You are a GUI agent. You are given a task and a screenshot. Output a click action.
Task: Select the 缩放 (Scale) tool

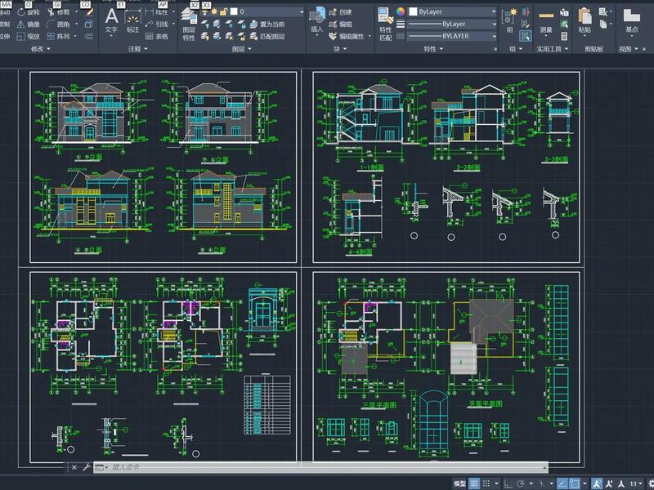pyautogui.click(x=29, y=36)
